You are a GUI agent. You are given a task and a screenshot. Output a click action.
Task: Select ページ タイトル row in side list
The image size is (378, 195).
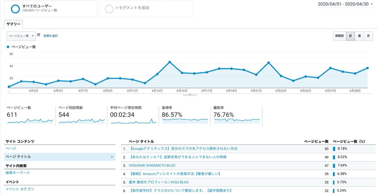(x=60, y=157)
